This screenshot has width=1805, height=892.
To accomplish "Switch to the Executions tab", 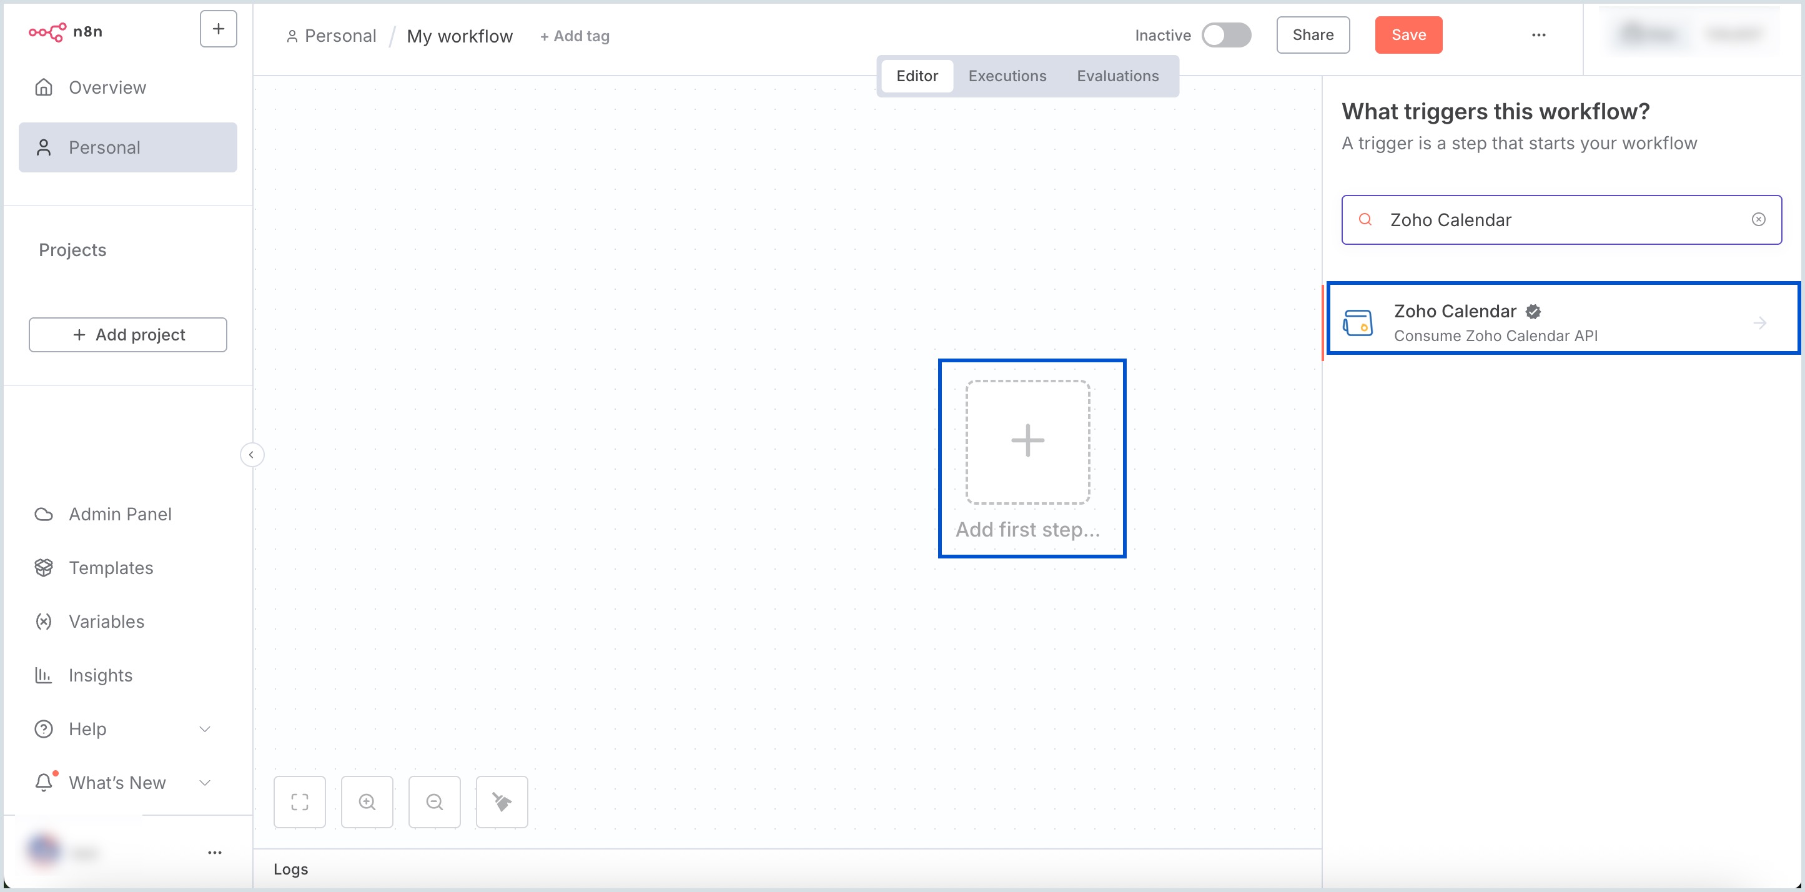I will (1006, 76).
